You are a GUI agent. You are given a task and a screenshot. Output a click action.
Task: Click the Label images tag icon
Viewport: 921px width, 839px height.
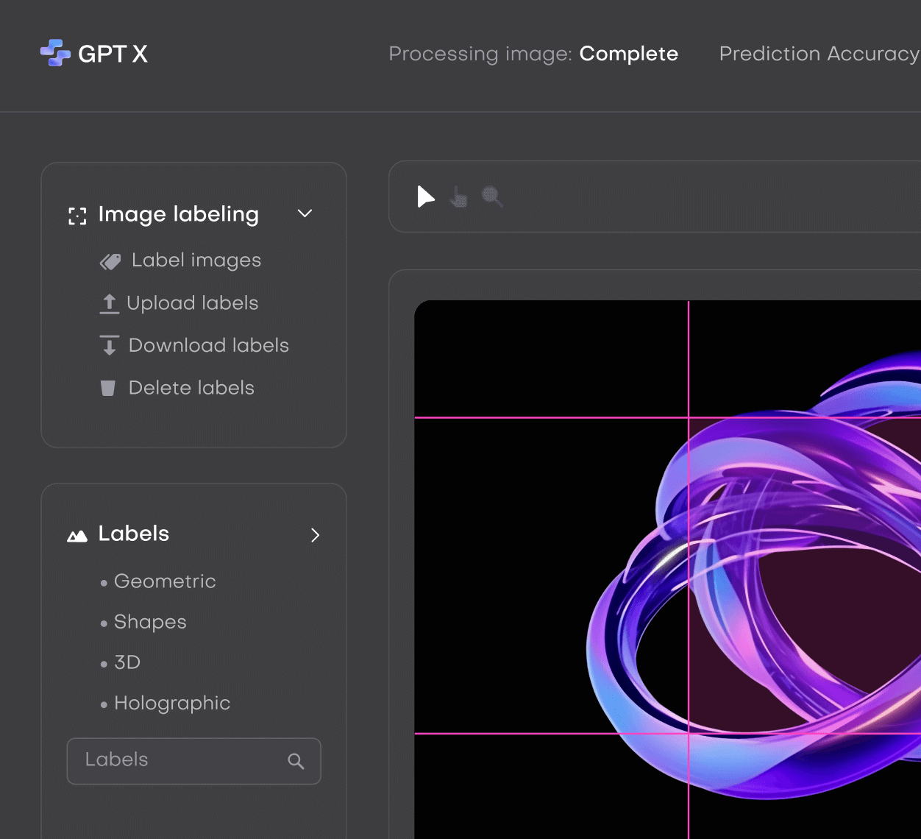110,261
